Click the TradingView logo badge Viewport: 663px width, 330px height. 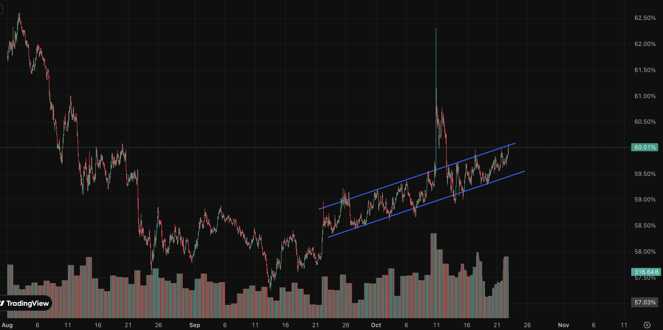[25, 303]
